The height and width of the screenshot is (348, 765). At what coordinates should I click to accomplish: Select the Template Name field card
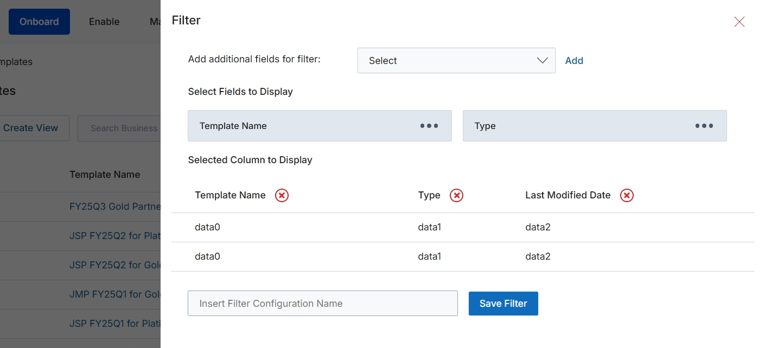tap(320, 126)
